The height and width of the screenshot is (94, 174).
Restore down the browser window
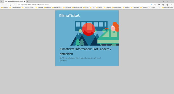coord(168,2)
